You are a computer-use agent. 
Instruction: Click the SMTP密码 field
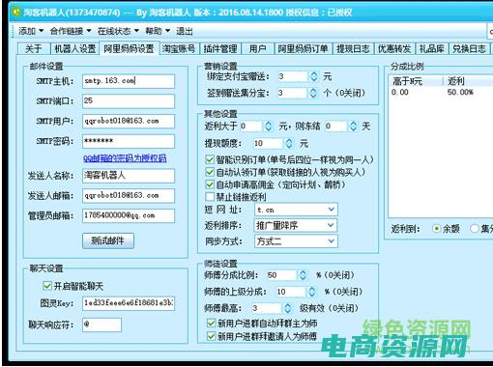[129, 141]
